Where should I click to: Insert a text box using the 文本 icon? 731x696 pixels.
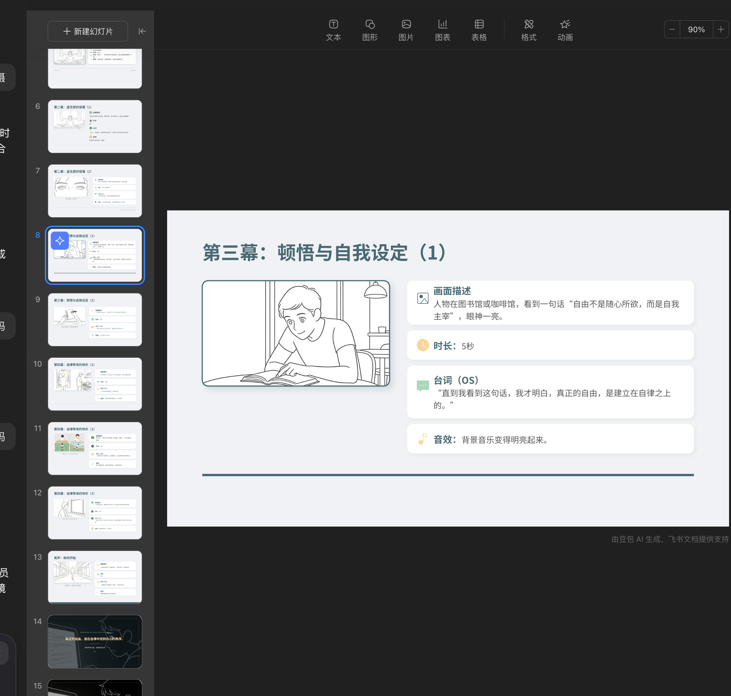[x=333, y=30]
